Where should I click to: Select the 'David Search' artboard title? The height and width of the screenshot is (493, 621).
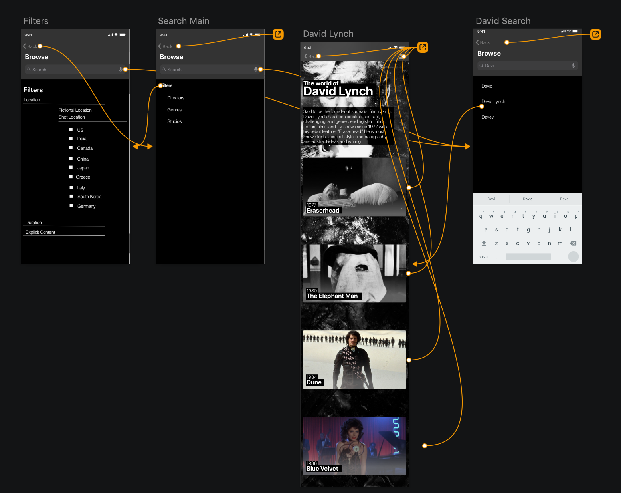click(503, 21)
